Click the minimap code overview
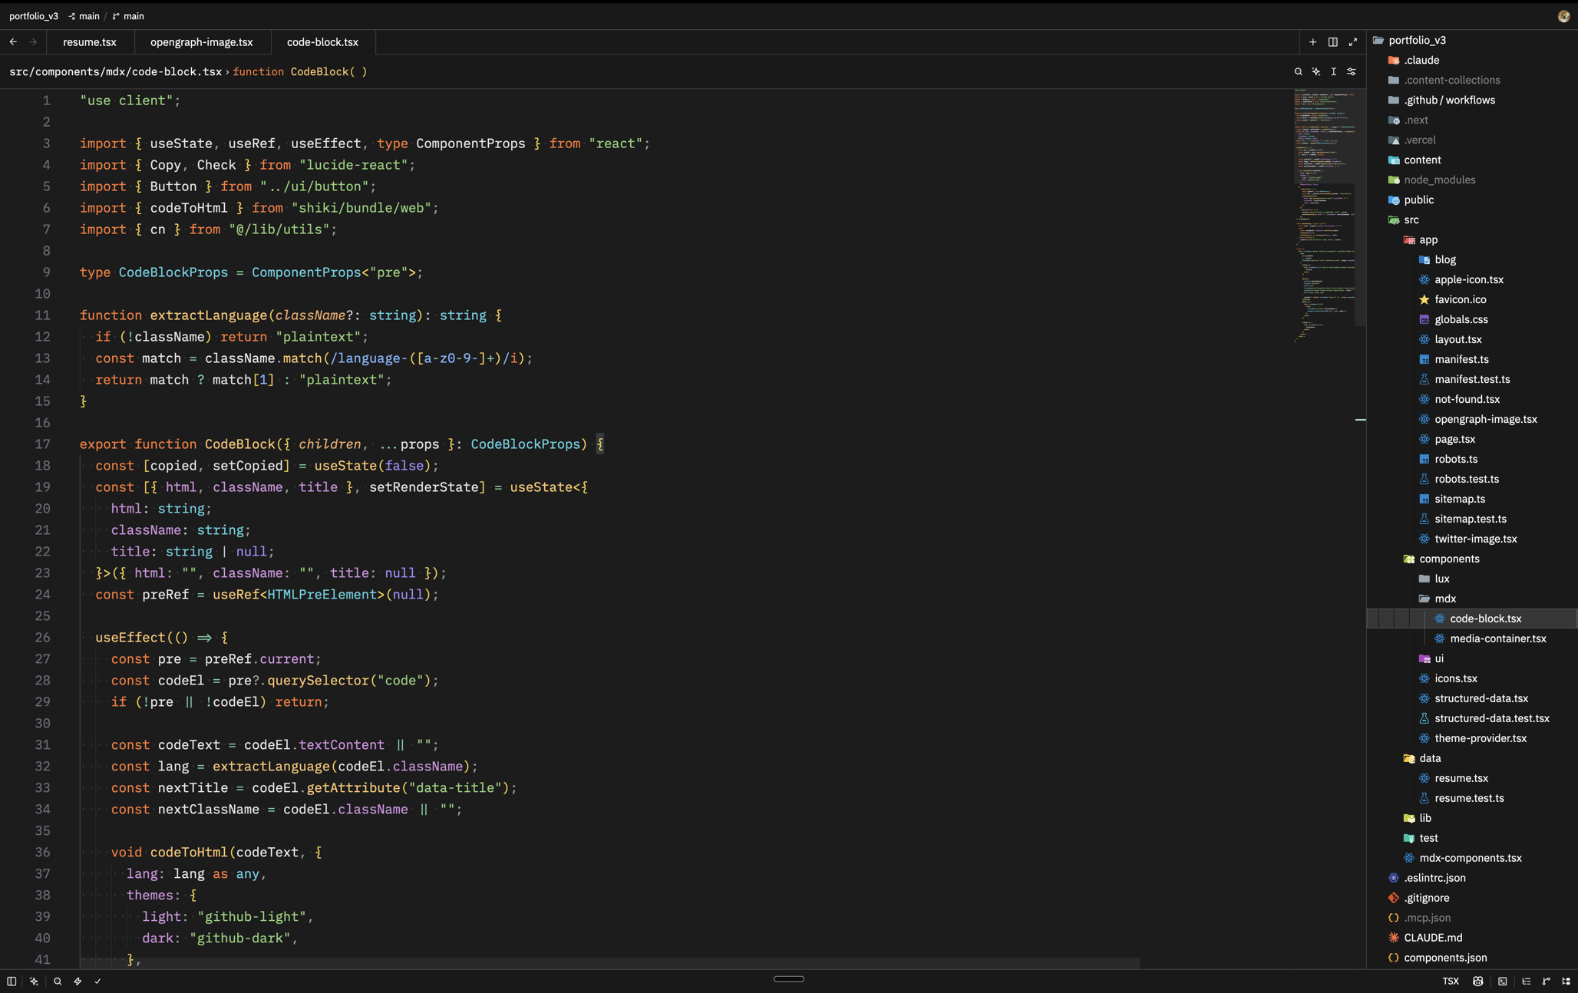Viewport: 1578px width, 993px height. (1323, 215)
